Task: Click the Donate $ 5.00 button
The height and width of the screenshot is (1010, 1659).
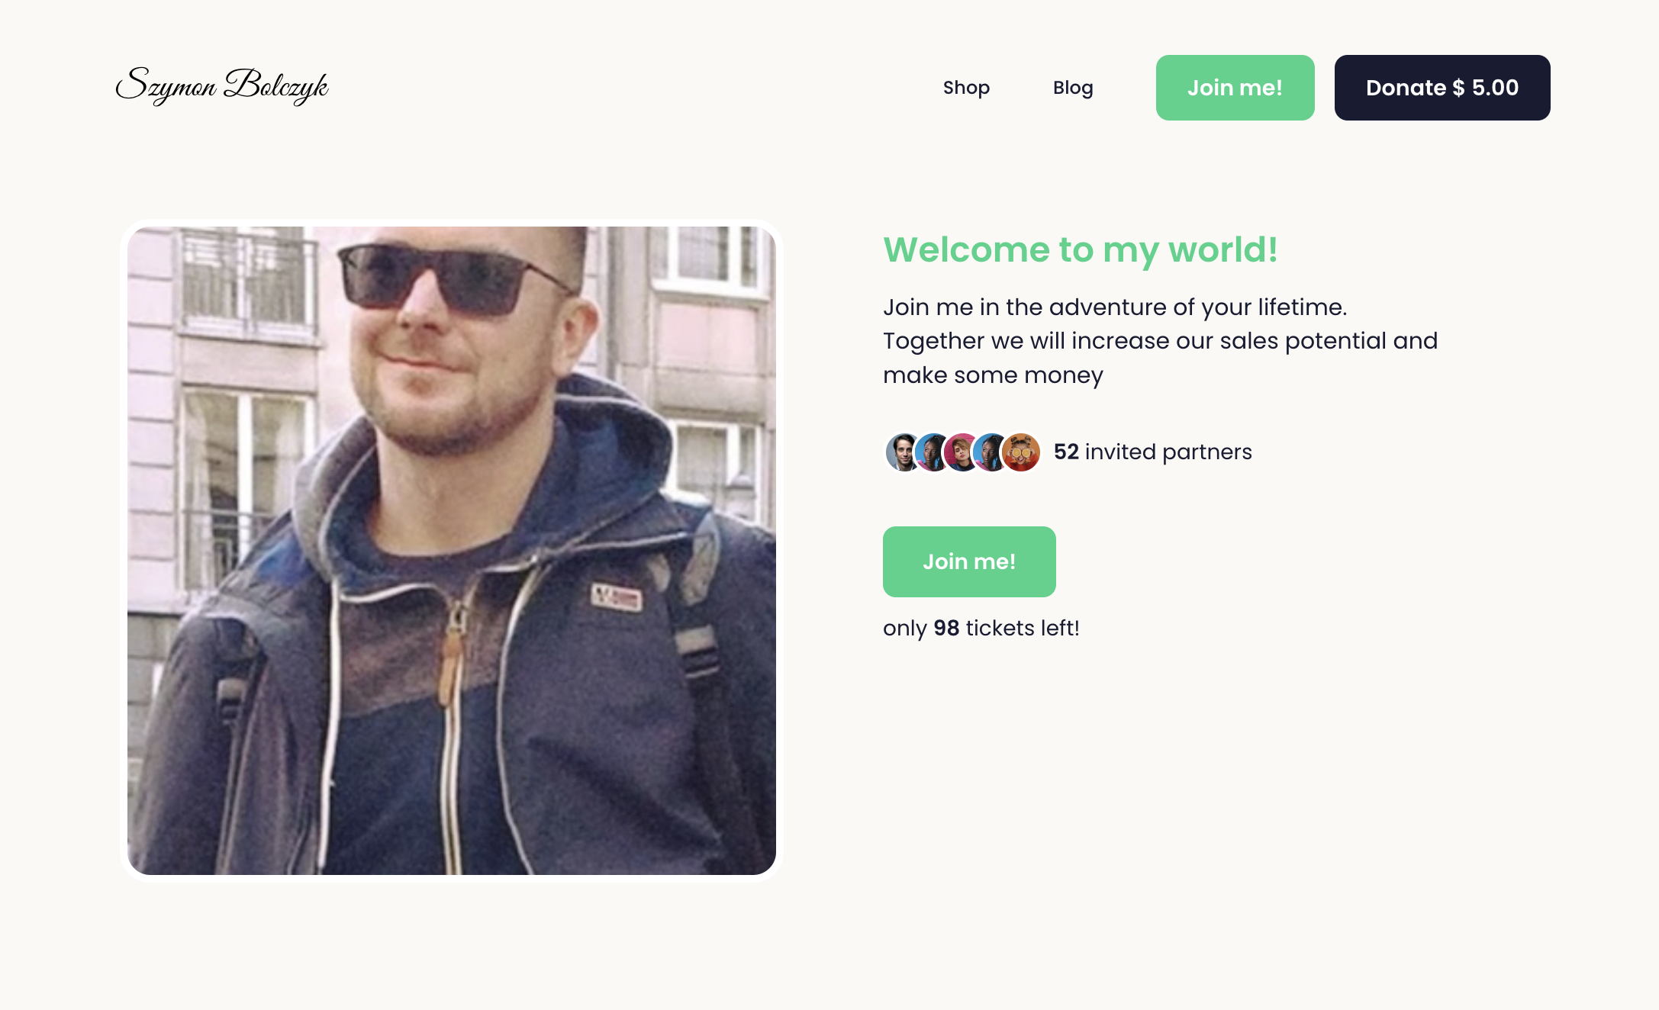Action: 1442,88
